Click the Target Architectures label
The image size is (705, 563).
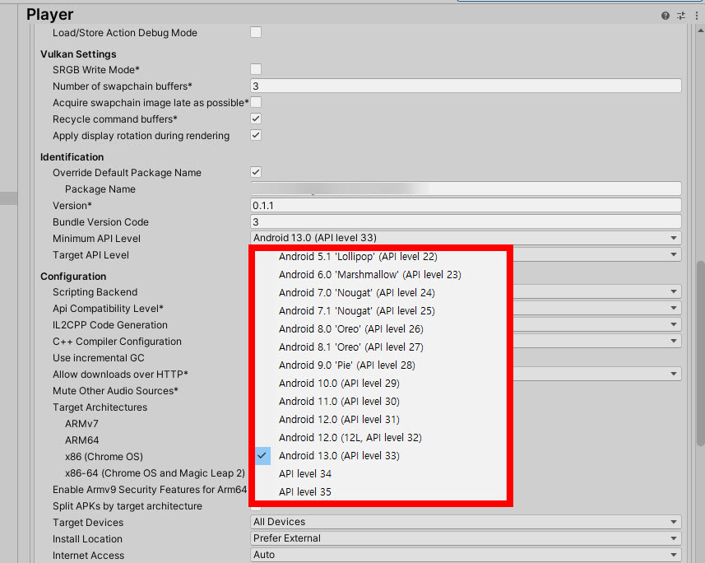click(x=100, y=407)
